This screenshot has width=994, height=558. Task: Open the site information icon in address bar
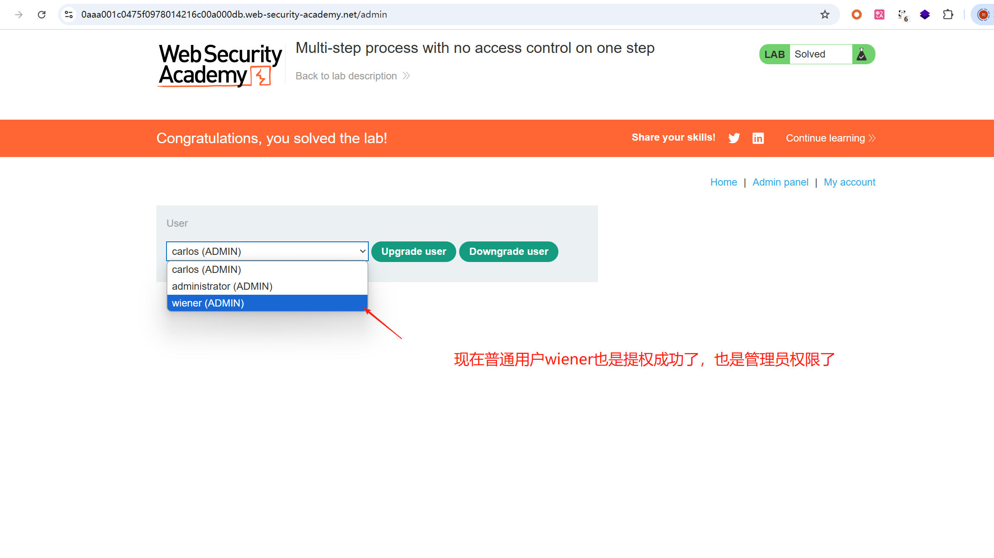pos(69,15)
